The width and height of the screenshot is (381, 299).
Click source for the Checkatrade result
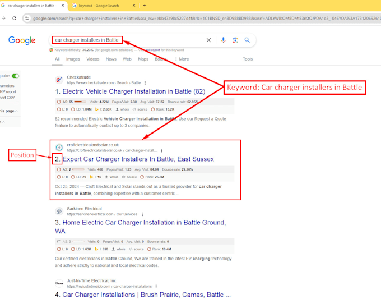pyautogui.click(x=140, y=109)
